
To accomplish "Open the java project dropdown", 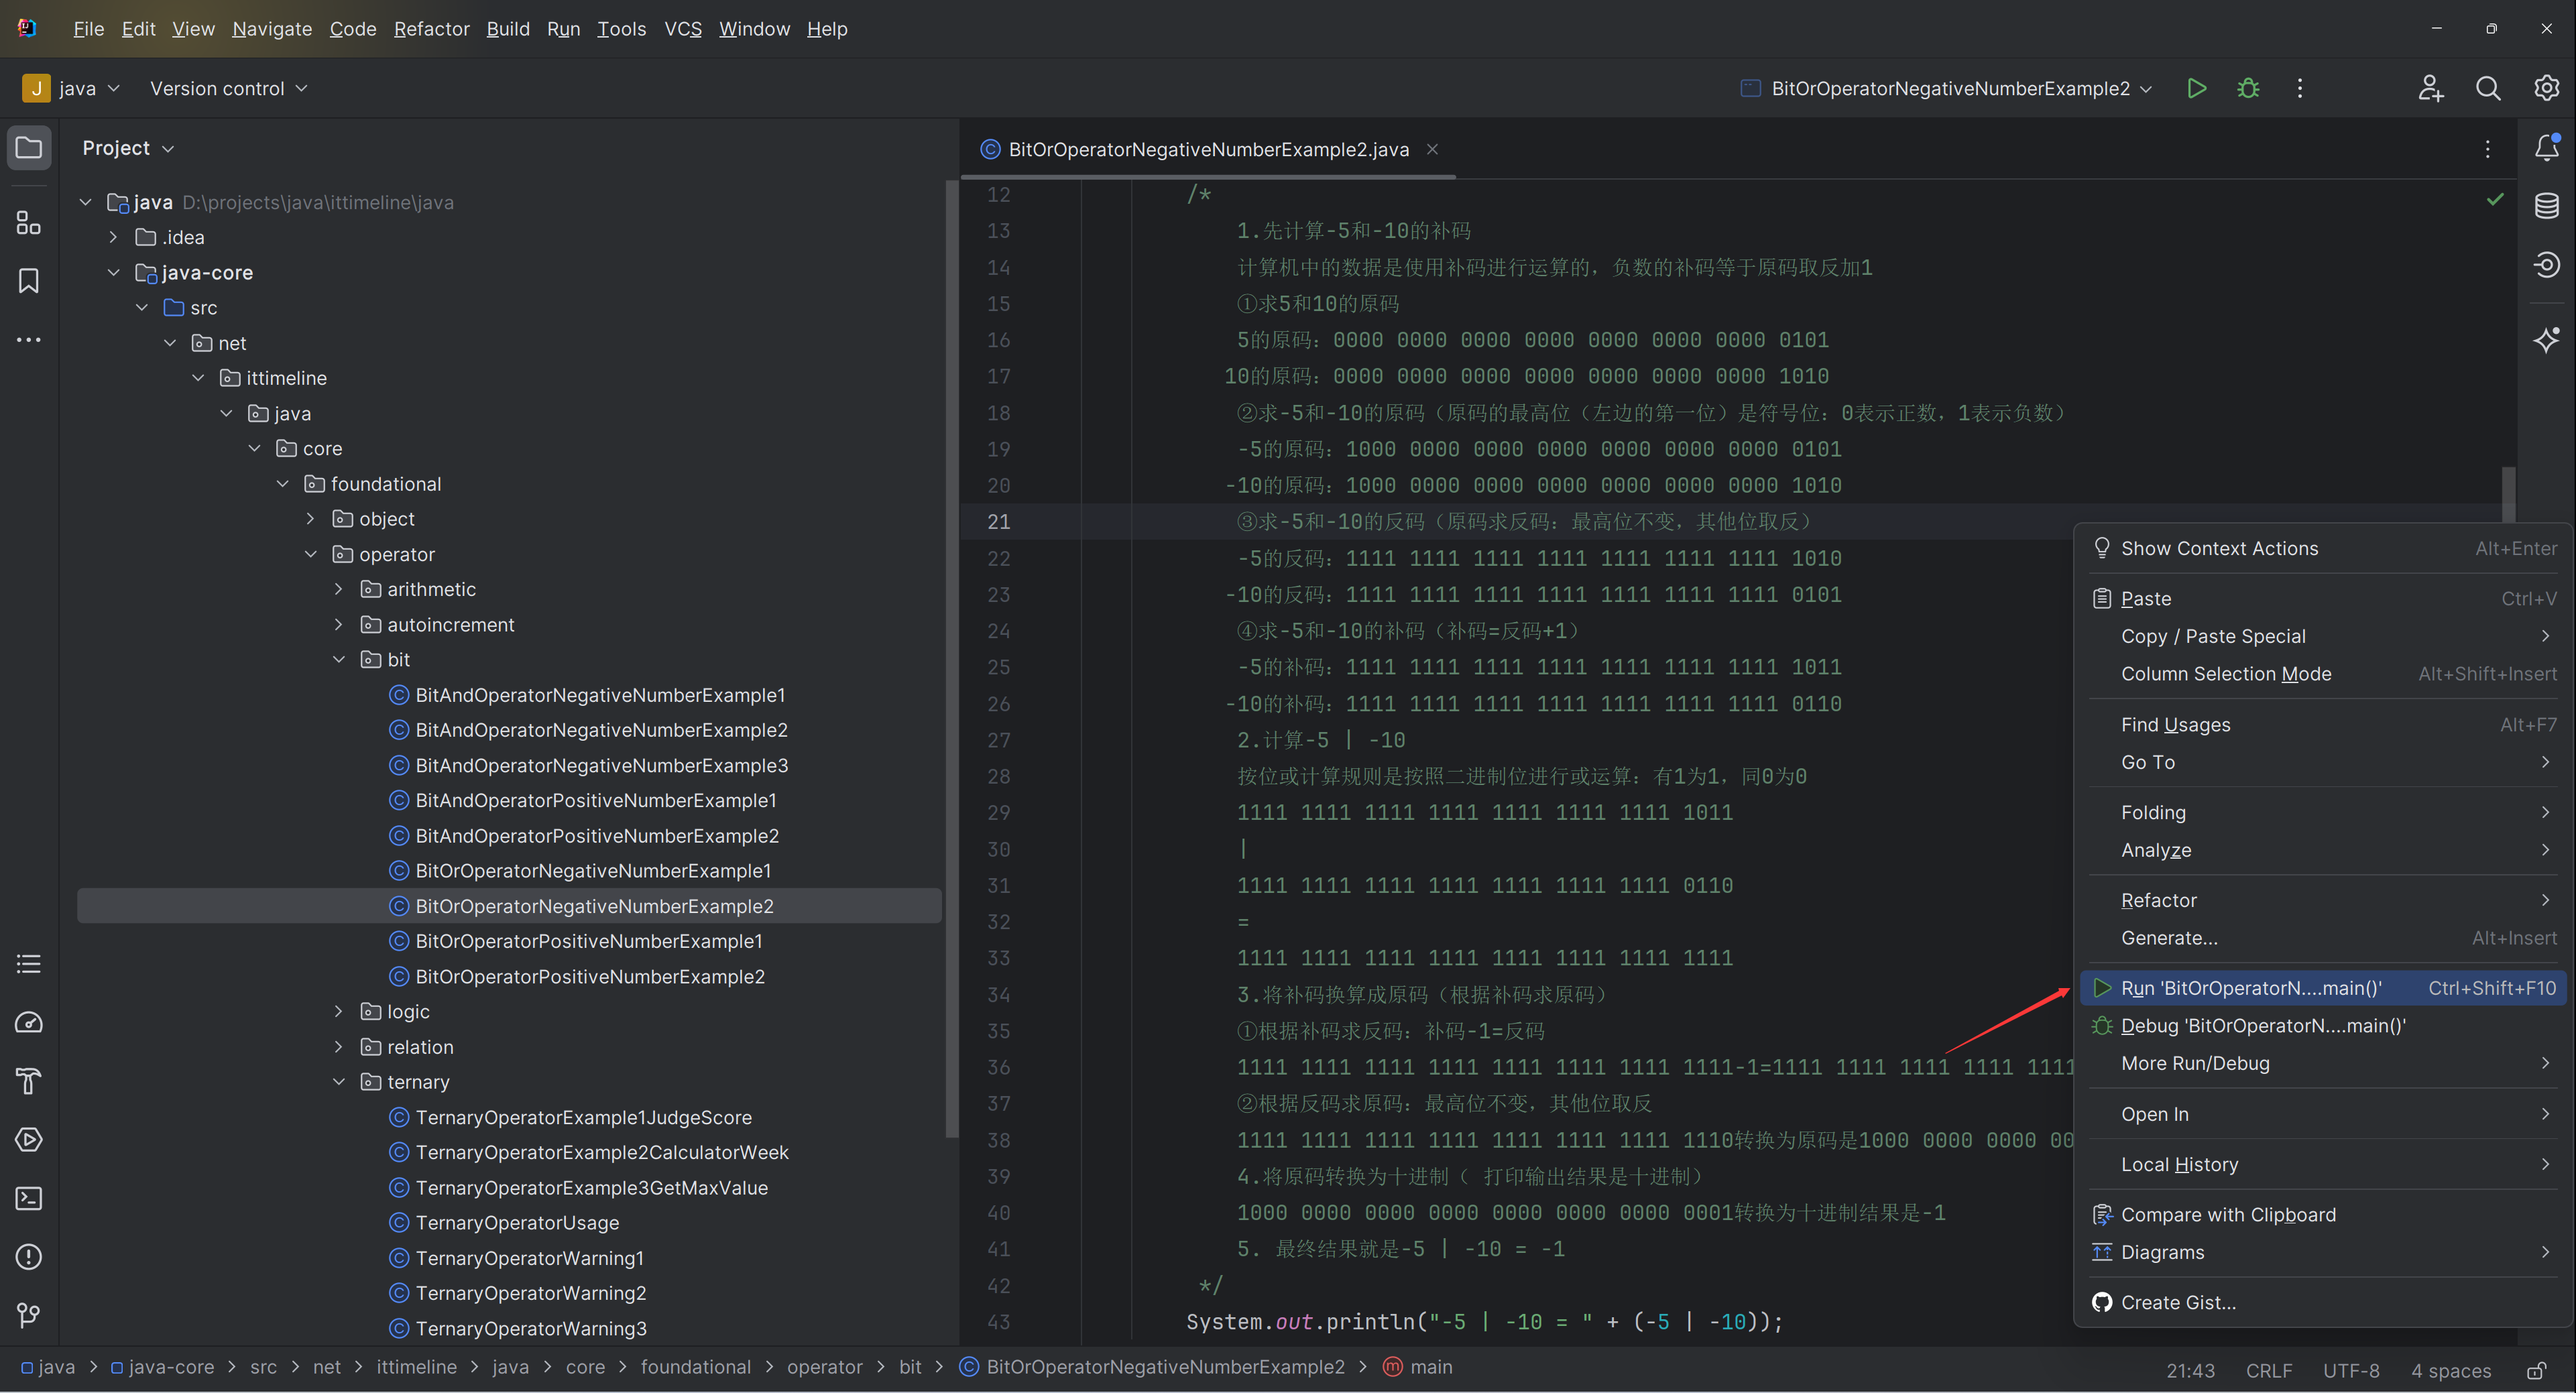I will [x=72, y=88].
